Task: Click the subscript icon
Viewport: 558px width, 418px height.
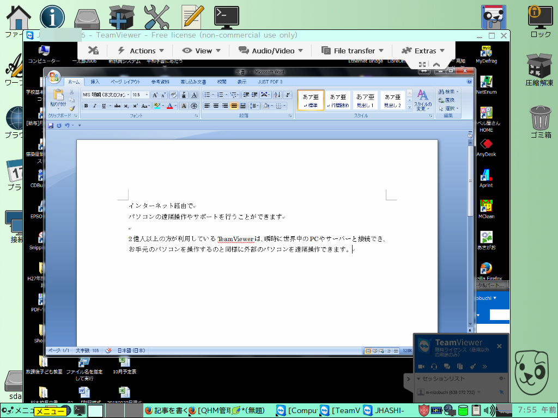Action: click(126, 106)
